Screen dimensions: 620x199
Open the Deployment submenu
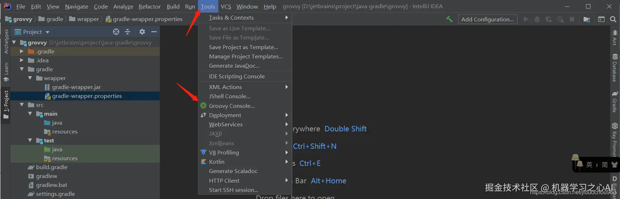245,115
